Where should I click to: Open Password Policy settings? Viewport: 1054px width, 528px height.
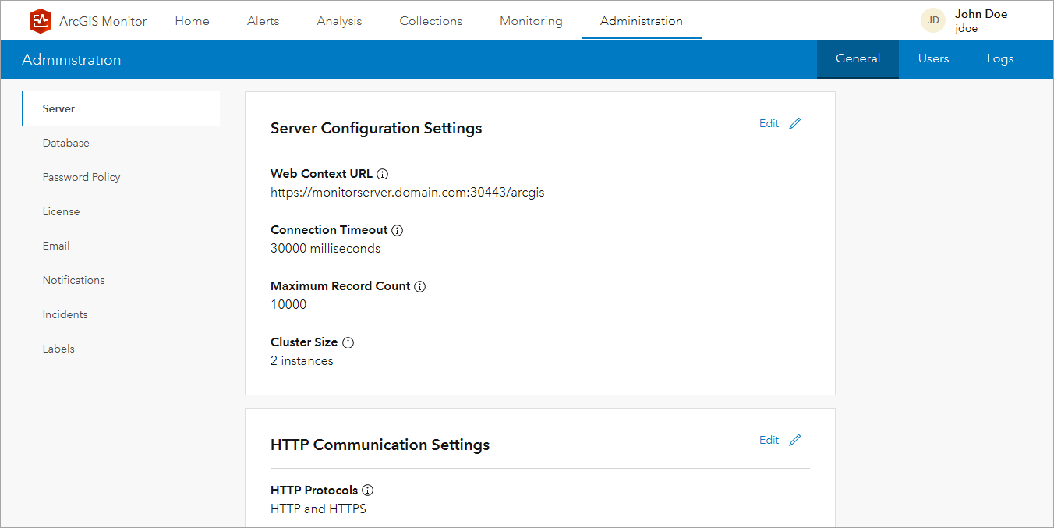coord(81,177)
